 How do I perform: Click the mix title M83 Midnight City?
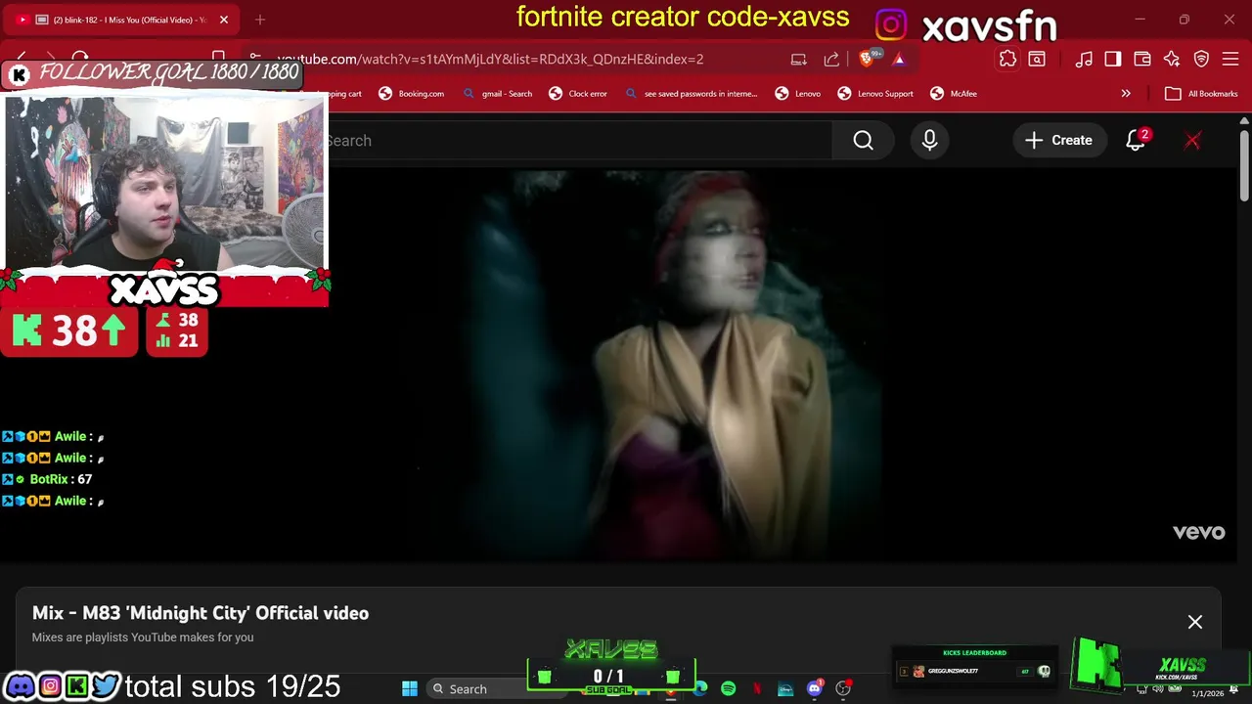pos(201,613)
